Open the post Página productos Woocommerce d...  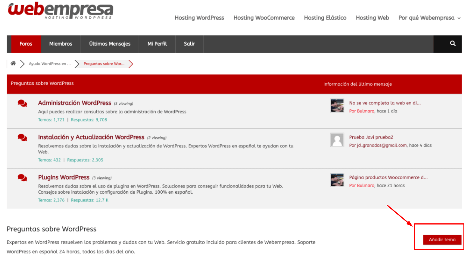pos(388,177)
